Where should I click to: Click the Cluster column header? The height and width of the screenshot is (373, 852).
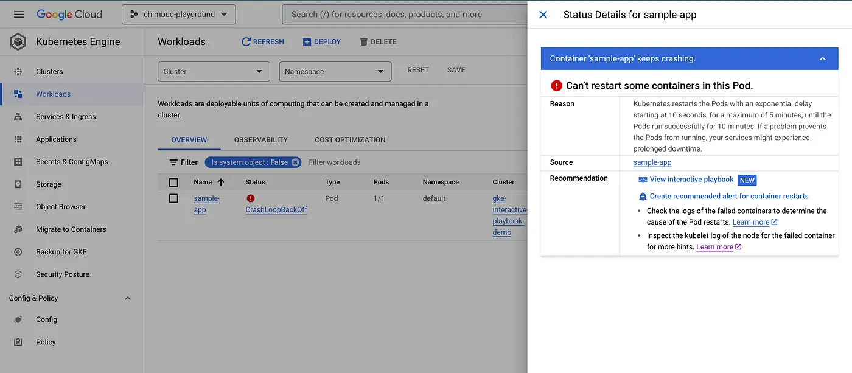pos(503,182)
